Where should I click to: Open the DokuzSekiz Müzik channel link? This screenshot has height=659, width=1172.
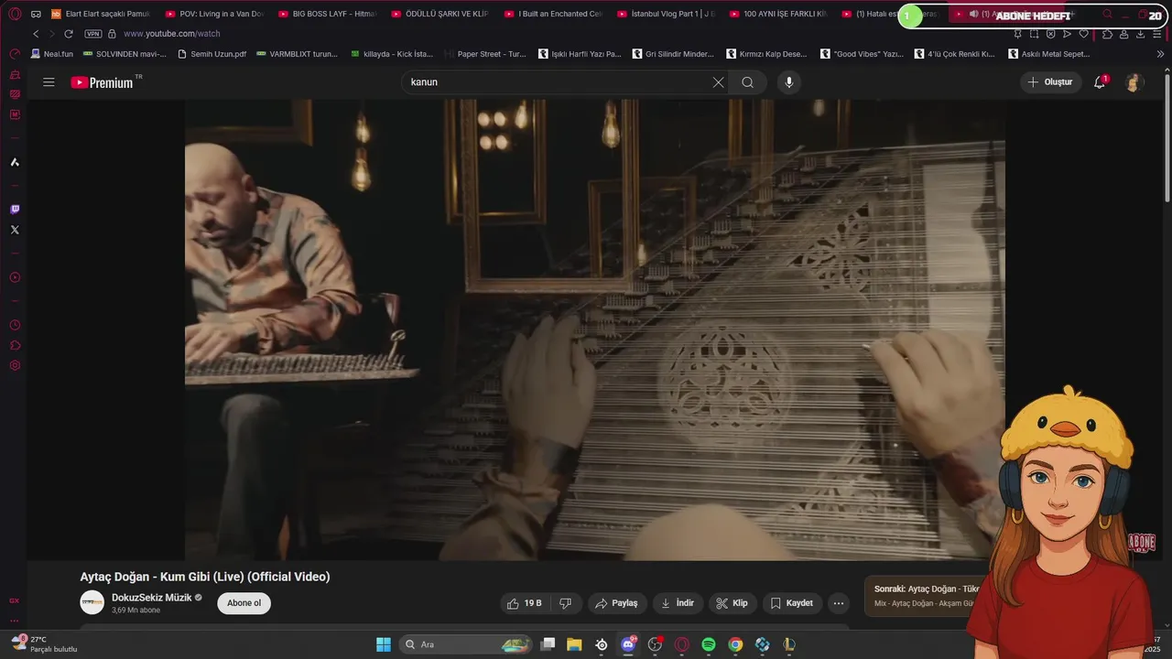point(152,598)
